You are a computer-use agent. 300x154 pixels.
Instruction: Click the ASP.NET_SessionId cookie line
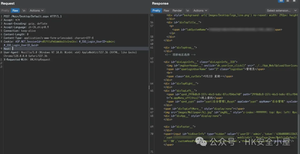[59, 41]
